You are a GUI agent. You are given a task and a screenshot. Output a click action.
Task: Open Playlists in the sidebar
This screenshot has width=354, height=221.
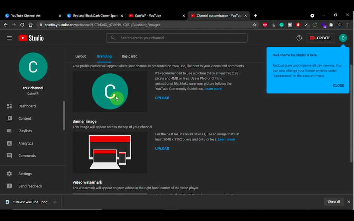pyautogui.click(x=25, y=131)
